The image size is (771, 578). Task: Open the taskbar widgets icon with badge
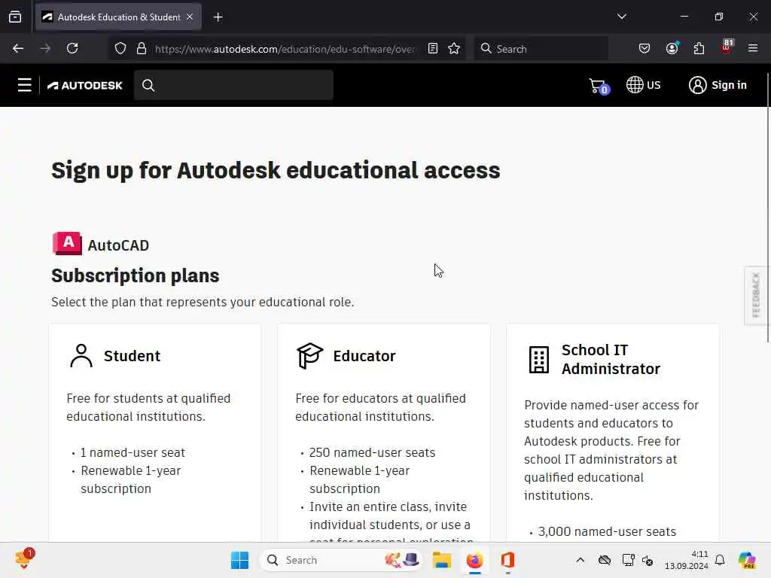tap(24, 559)
